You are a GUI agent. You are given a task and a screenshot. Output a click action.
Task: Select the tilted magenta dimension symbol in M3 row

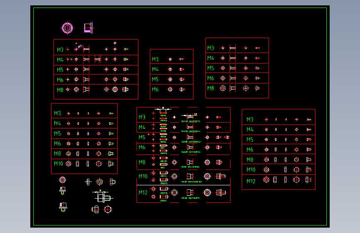pyautogui.click(x=78, y=47)
